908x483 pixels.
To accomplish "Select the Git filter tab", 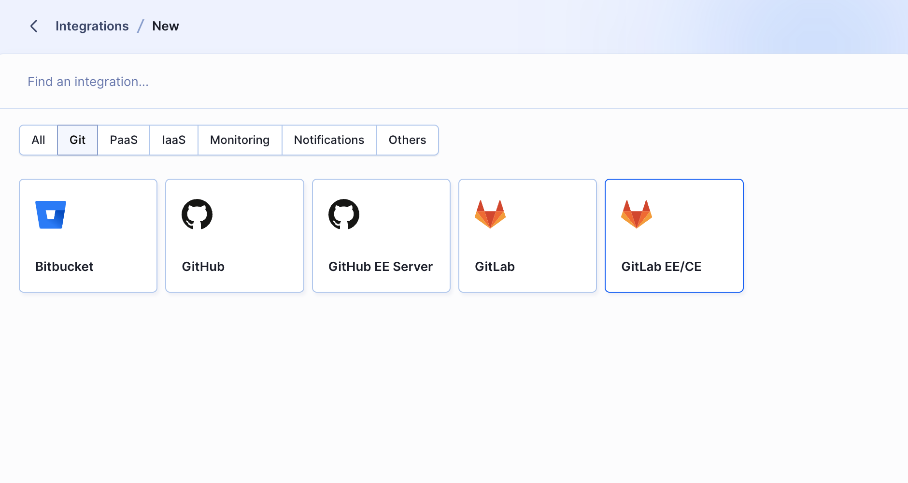I will pyautogui.click(x=77, y=140).
